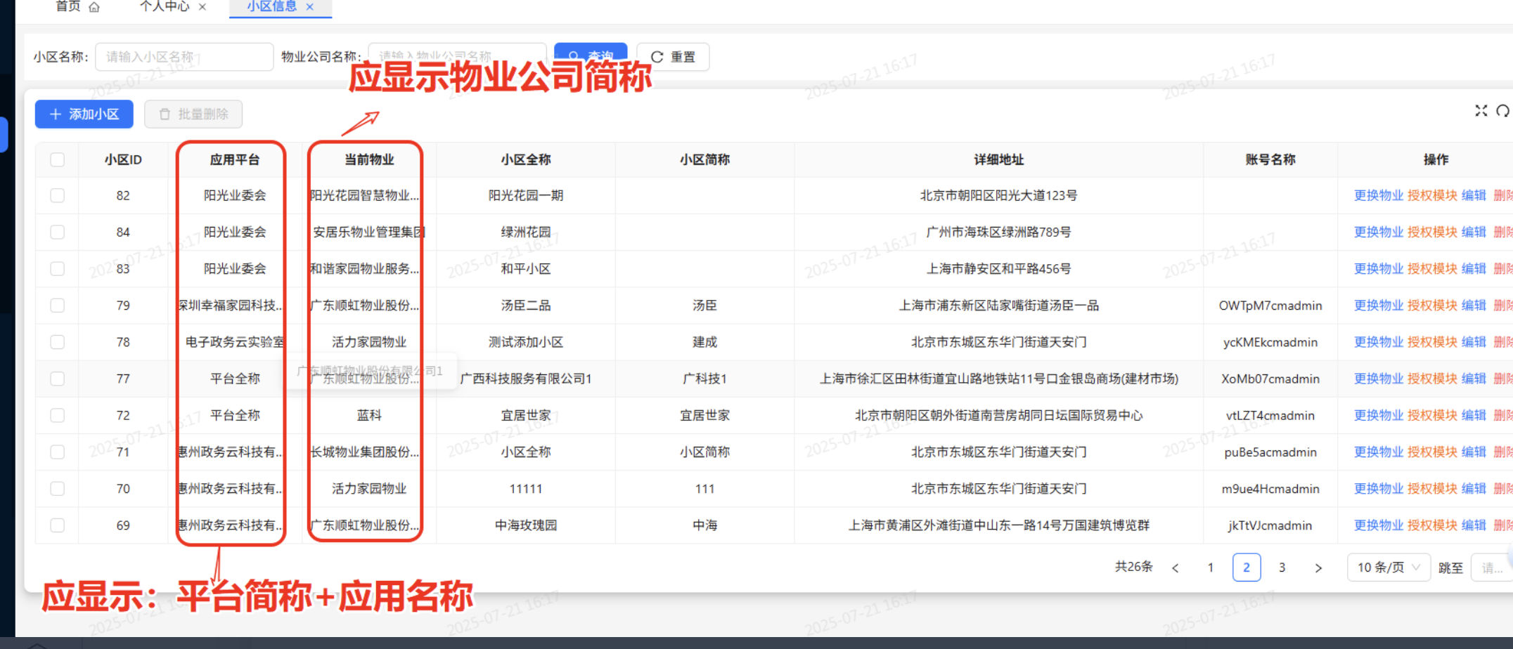Viewport: 1513px width, 649px height.
Task: Go to previous page with left chevron arrow
Action: tap(1175, 568)
